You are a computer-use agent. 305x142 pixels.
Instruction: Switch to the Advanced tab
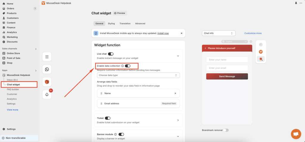click(140, 24)
